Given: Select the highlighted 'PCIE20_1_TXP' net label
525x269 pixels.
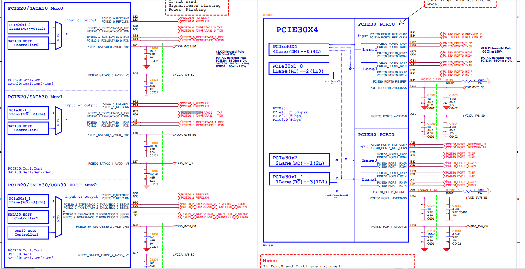Looking at the screenshot, I should tap(191, 113).
